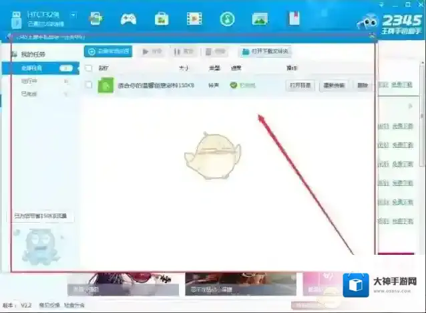The height and width of the screenshot is (313, 426).
Task: Tick the select-all checkbox in the table header
Action: point(89,68)
